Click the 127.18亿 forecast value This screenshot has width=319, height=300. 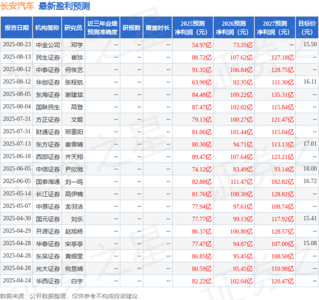pos(283,58)
